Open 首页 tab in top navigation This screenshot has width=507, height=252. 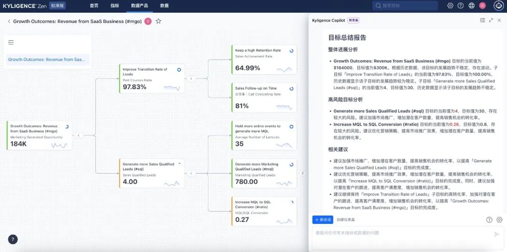click(94, 6)
